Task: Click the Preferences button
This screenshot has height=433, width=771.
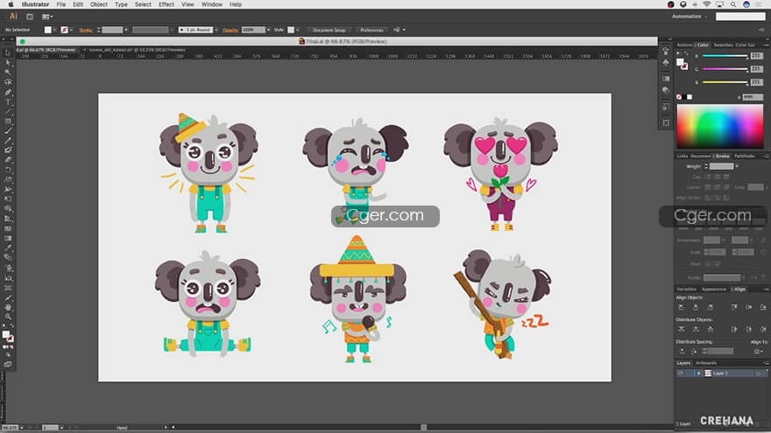Action: click(x=371, y=30)
